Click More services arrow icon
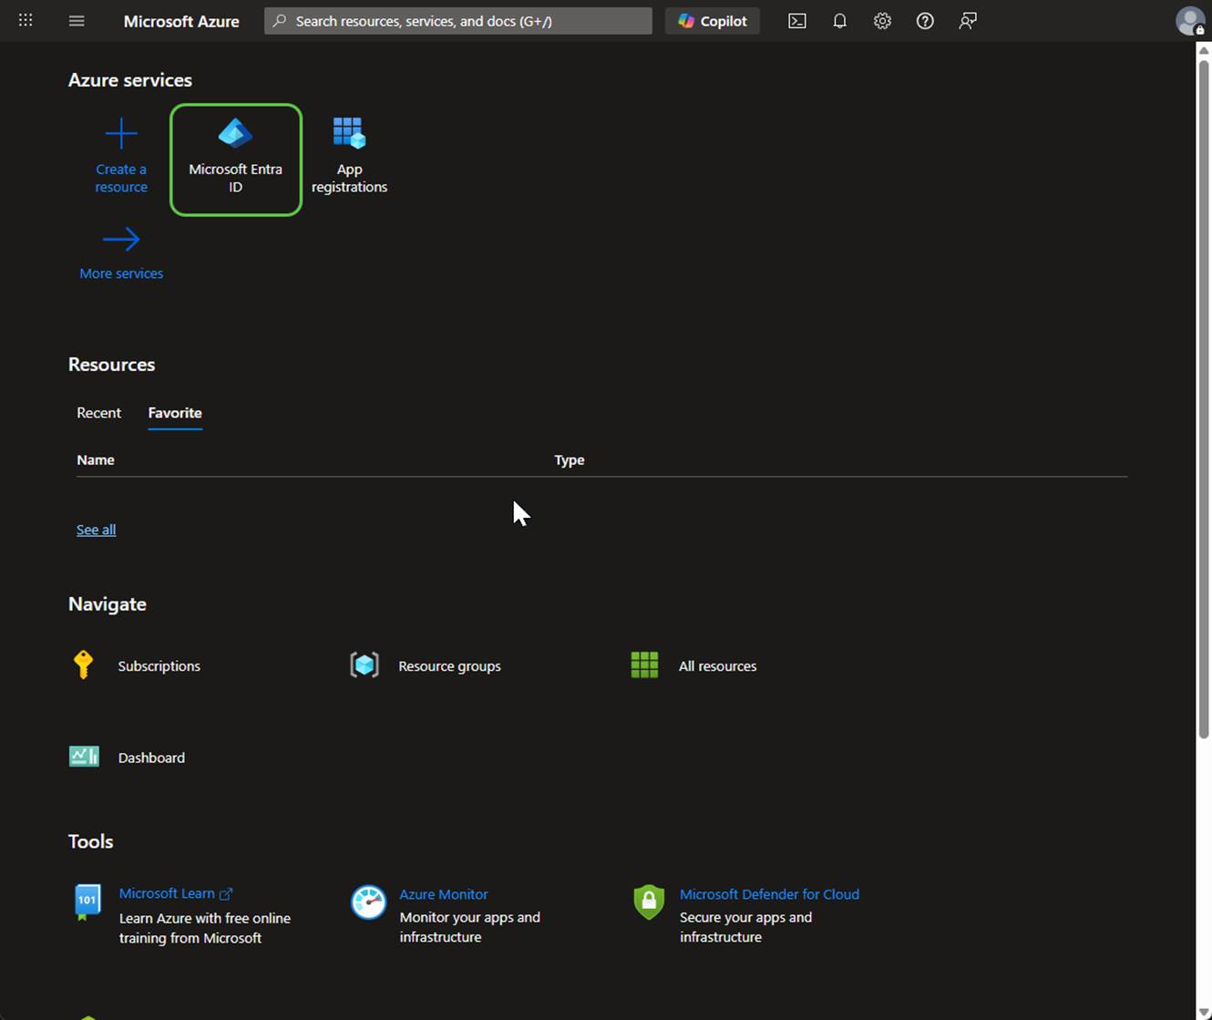The height and width of the screenshot is (1020, 1212). pos(121,239)
